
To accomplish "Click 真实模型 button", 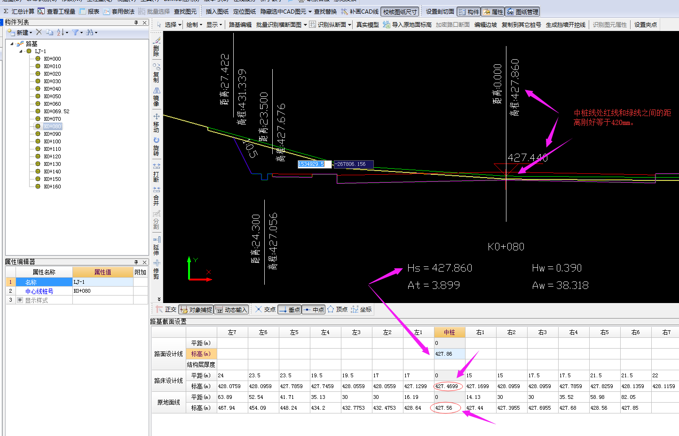I will coord(367,24).
